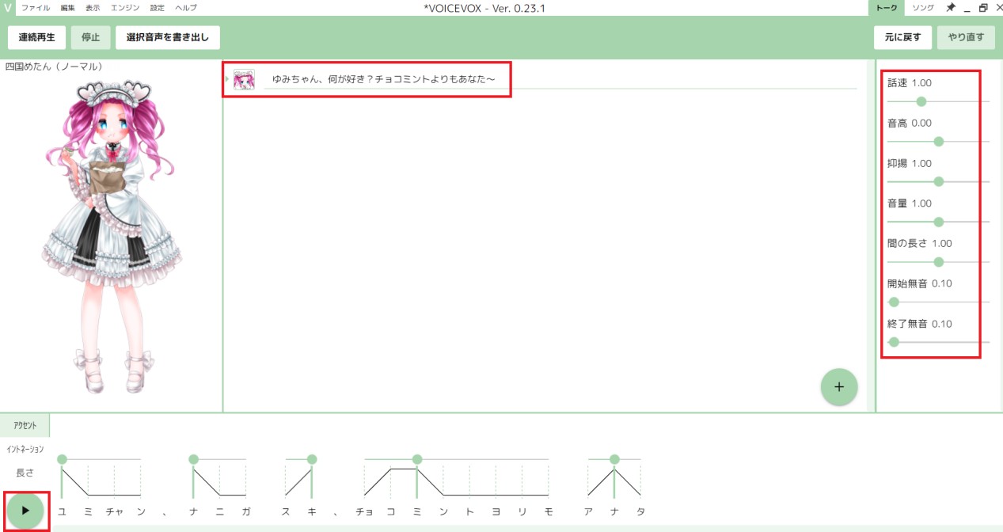Click the text line ゆみちゃん、何が好き？

383,79
